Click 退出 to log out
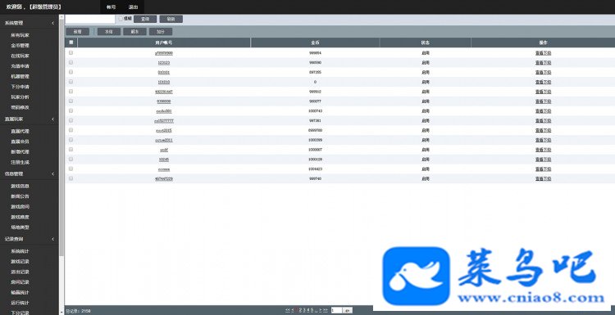The height and width of the screenshot is (315, 615). pos(133,7)
